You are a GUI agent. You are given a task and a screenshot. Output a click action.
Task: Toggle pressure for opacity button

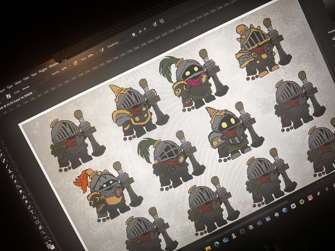click(x=75, y=63)
